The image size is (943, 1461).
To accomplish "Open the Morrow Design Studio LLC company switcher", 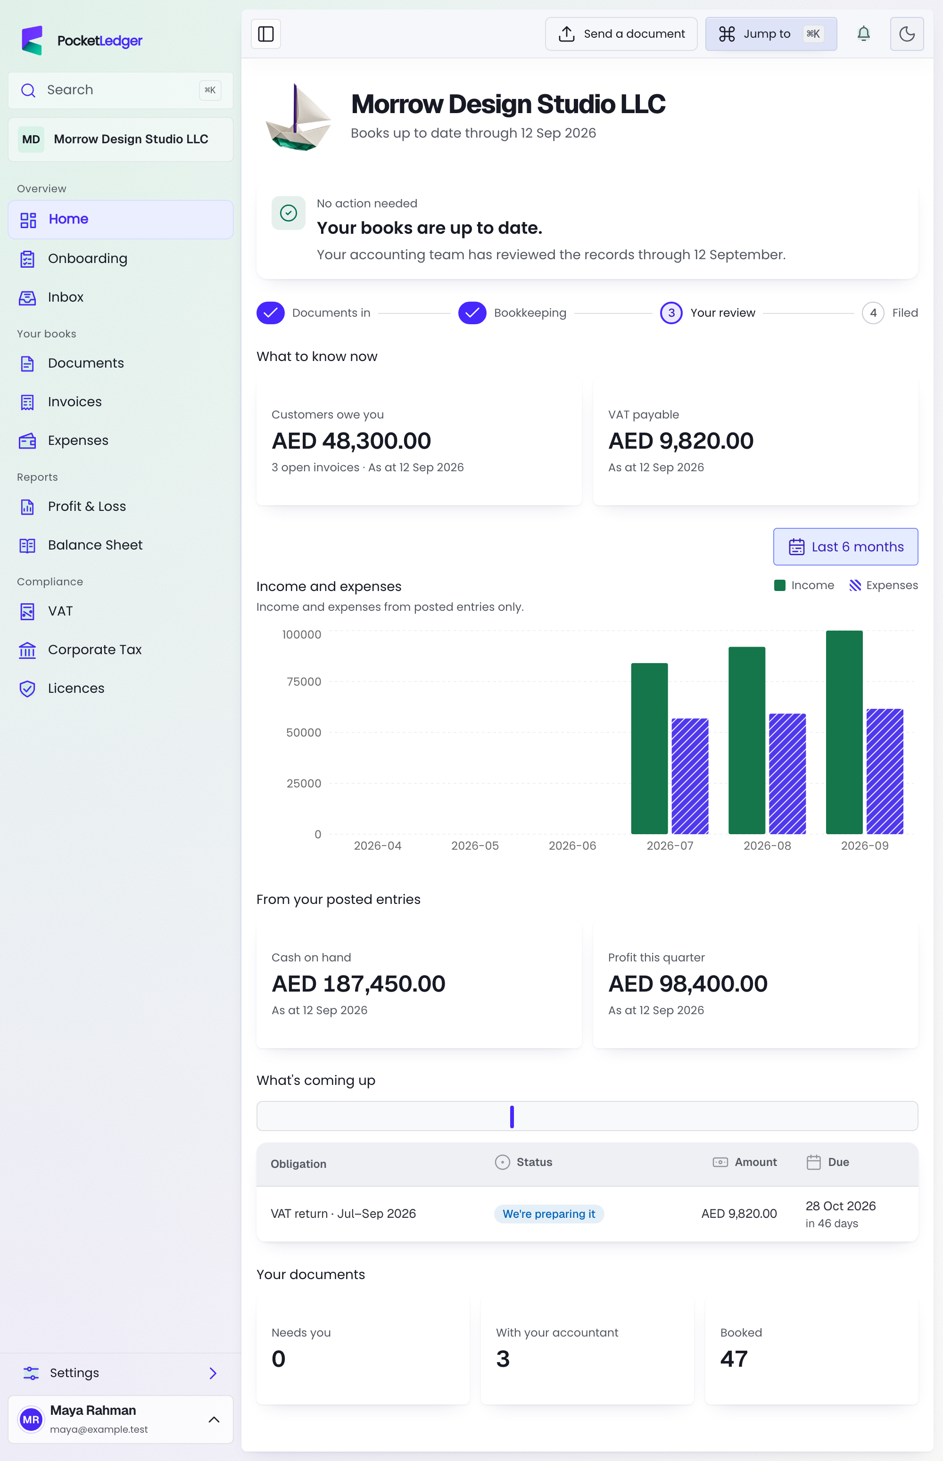I will 121,139.
